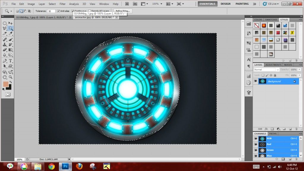Hide the Background layer eye icon
Image resolution: width=304 pixels, height=171 pixels.
pos(256,81)
